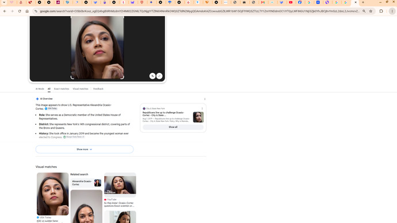Click the Show all sources button
Viewport: 397px width, 223px height.
pyautogui.click(x=173, y=127)
